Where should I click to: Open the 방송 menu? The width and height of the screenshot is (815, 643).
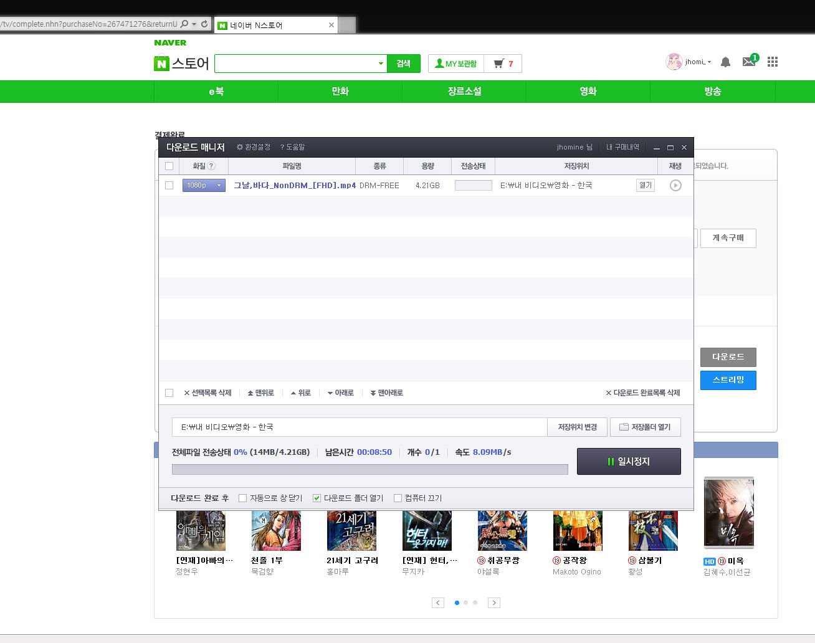[x=713, y=92]
